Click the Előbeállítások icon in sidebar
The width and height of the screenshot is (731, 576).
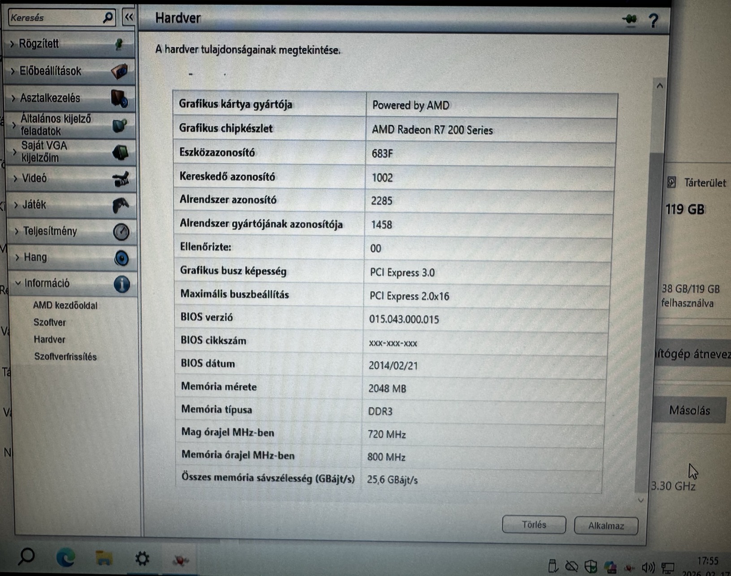[x=119, y=71]
